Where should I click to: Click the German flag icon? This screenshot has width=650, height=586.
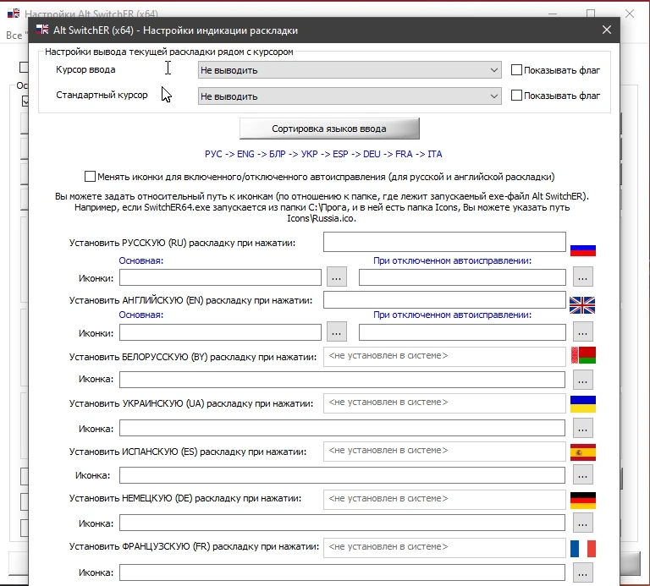coord(583,501)
